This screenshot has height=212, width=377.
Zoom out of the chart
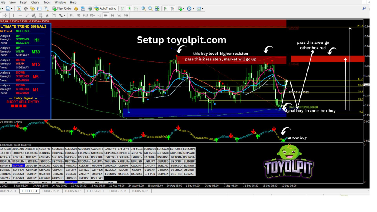coord(150,8)
